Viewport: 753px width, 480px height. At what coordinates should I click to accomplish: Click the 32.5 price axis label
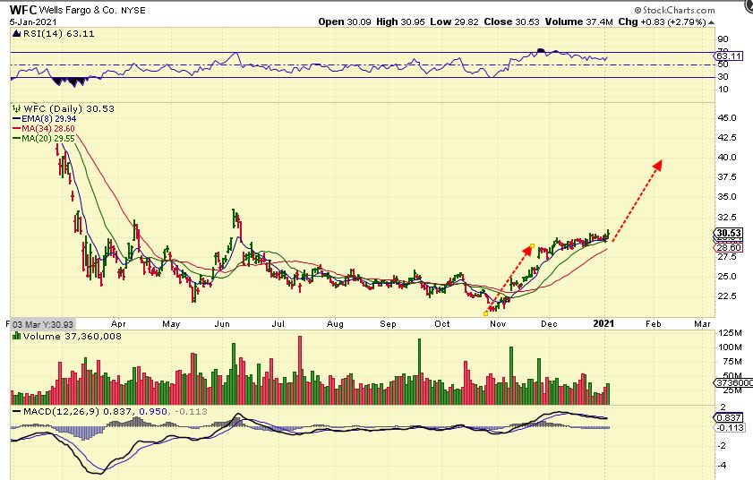click(727, 217)
